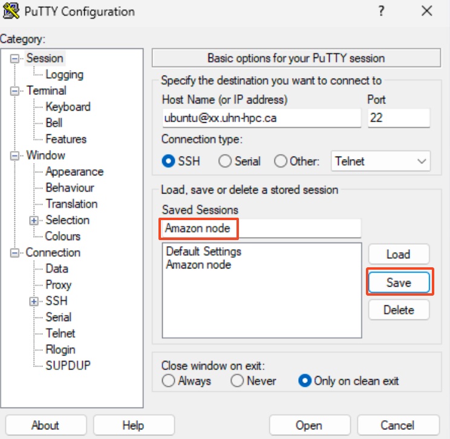Open the Behaviour category
The width and height of the screenshot is (450, 439).
70,187
